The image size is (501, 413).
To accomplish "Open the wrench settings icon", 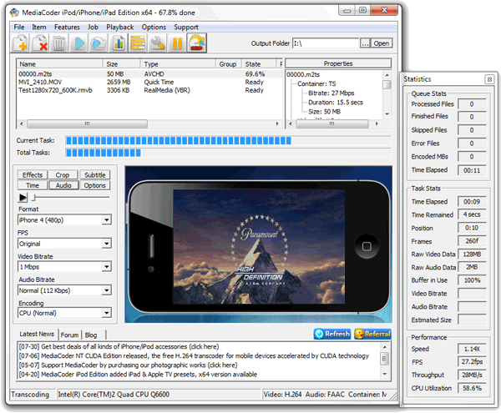I will click(158, 43).
